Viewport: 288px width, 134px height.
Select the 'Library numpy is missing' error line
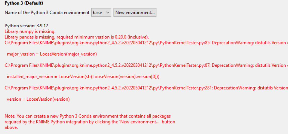point(30,32)
